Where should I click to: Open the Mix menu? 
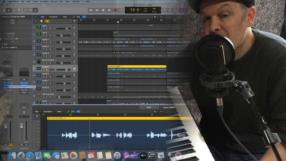pyautogui.click(x=61, y=1)
